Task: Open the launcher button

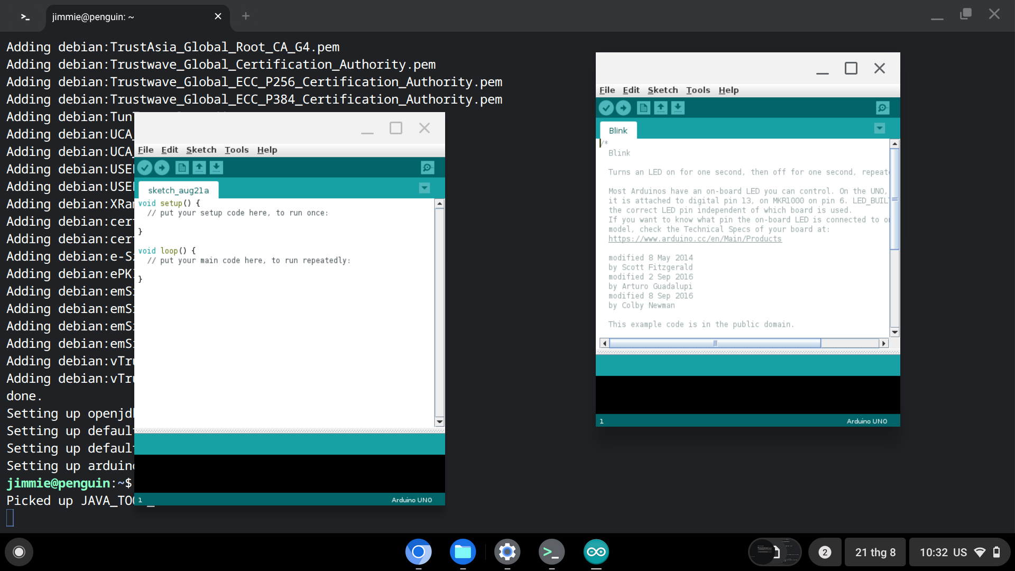Action: point(19,552)
